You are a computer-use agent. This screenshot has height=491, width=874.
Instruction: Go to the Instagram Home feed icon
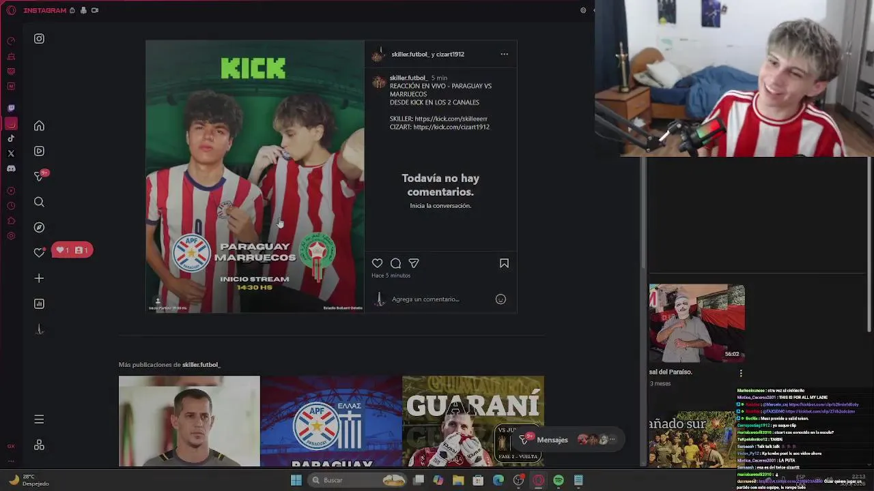click(x=39, y=125)
